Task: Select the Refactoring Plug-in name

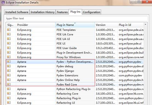Action: pos(69,98)
